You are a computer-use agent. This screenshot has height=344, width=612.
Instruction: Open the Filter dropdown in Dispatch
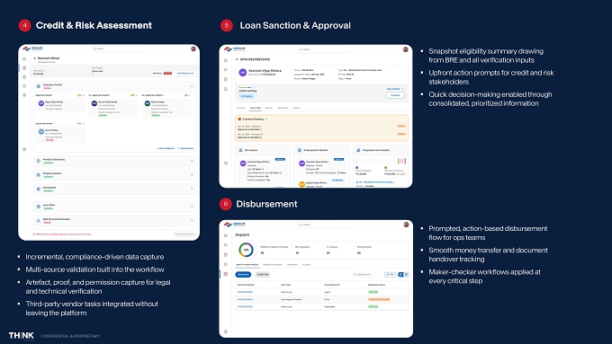pos(390,274)
